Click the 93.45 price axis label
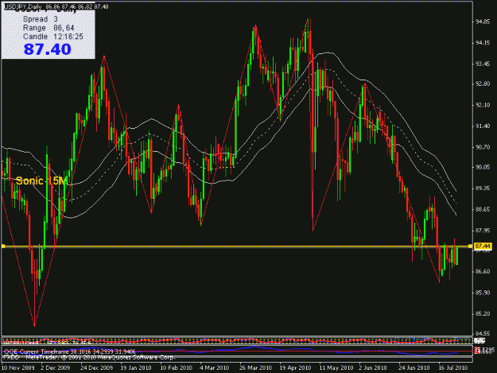This screenshot has height=373, width=497. pyautogui.click(x=483, y=64)
